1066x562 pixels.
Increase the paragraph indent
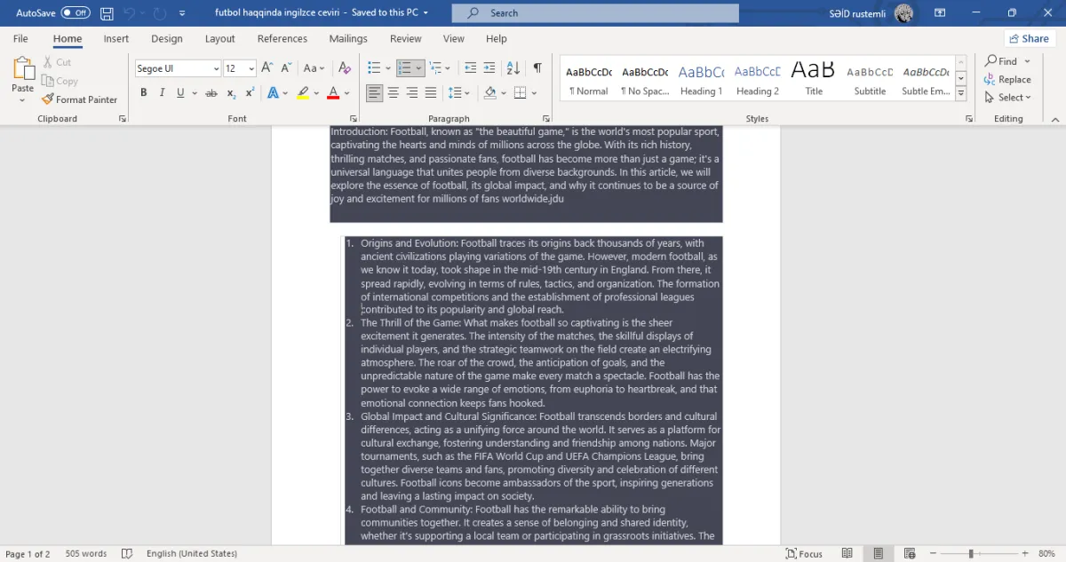coord(489,68)
